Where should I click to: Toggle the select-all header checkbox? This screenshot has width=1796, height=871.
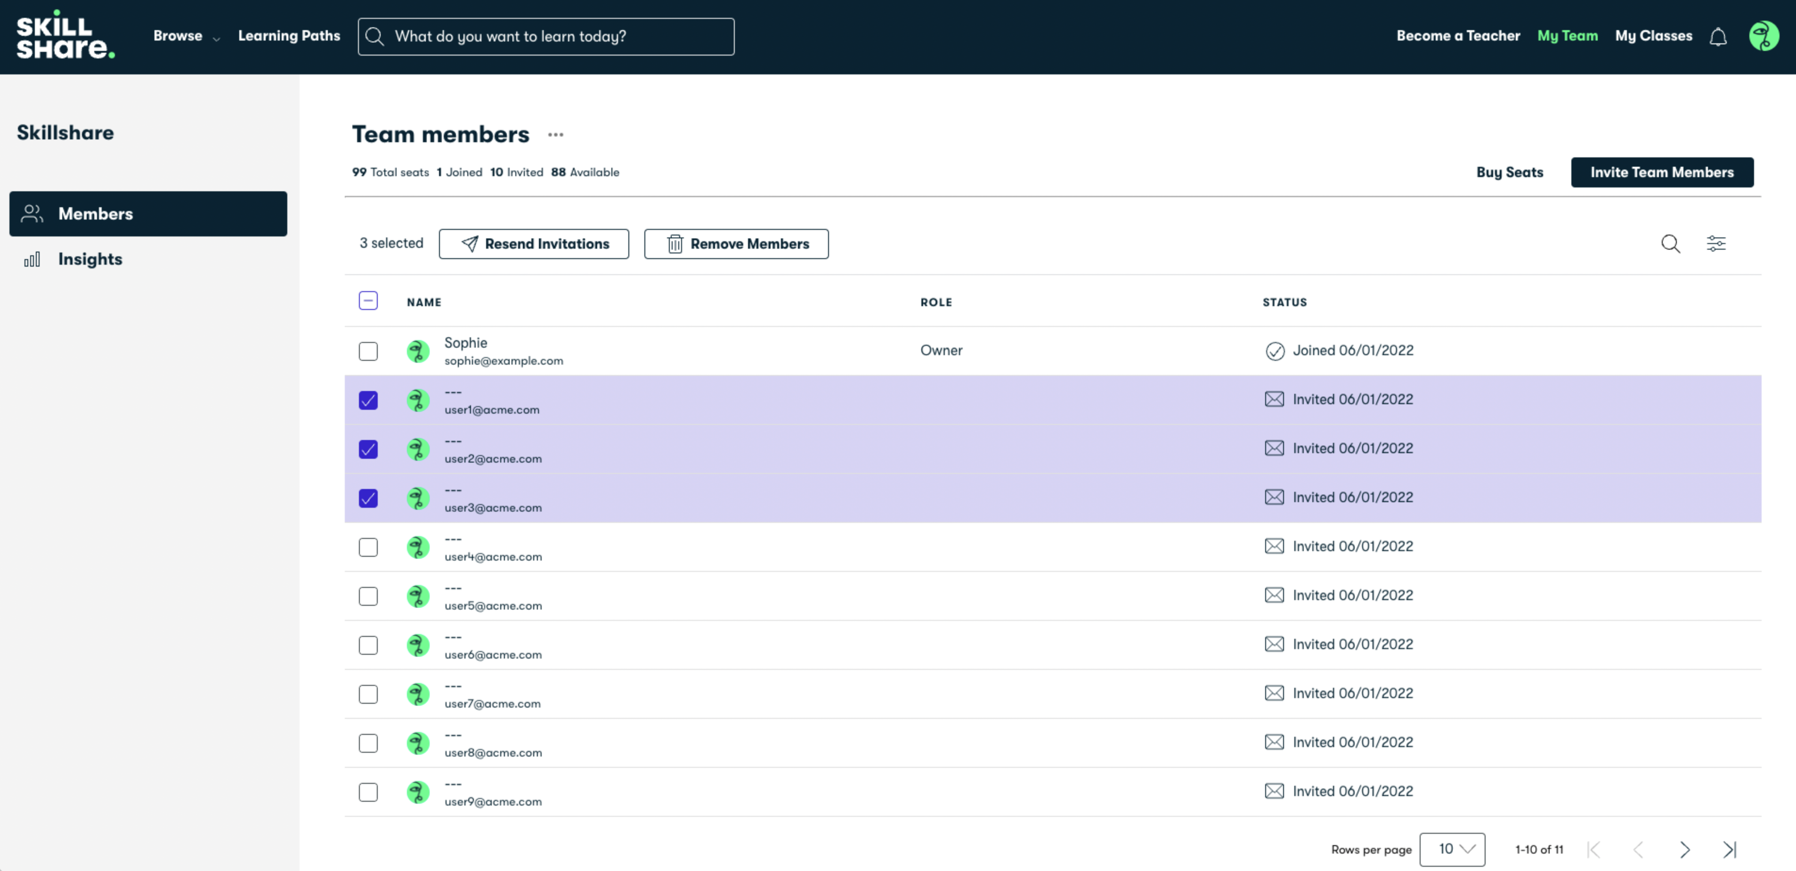click(368, 301)
